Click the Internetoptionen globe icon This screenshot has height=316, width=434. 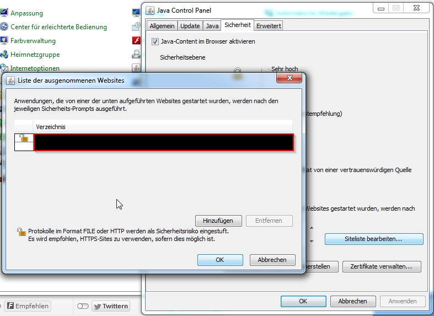4,68
